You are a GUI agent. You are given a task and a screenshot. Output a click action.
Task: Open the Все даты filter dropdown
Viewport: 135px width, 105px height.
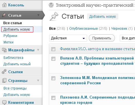(127, 38)
